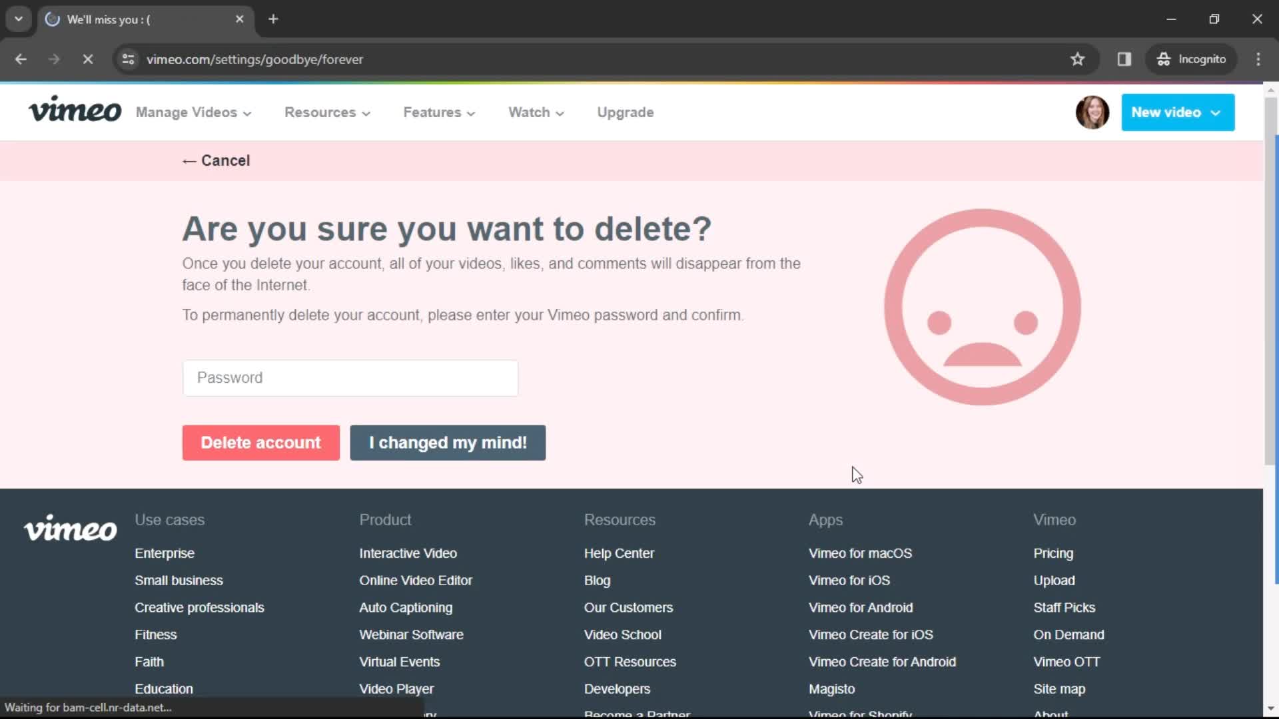
Task: Expand Resources navigation dropdown
Action: tap(327, 113)
